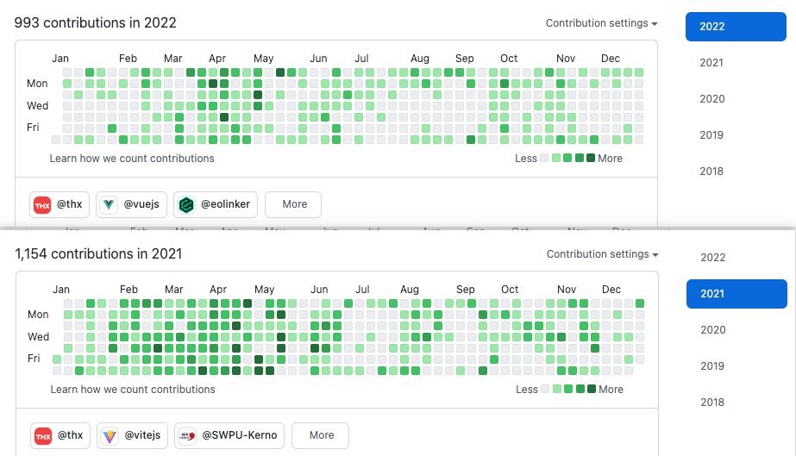Click lightest gray legend swatch in 2022 panel
Image resolution: width=796 pixels, height=456 pixels.
coord(544,158)
